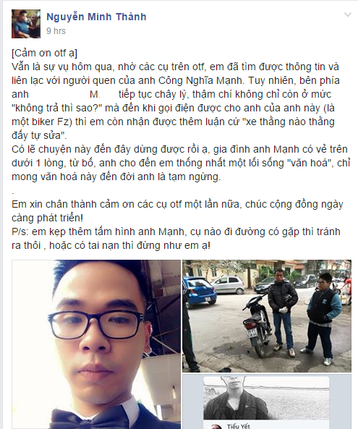Click the small Tiểu Yết avatar icon
The height and width of the screenshot is (429, 358).
pos(216,426)
